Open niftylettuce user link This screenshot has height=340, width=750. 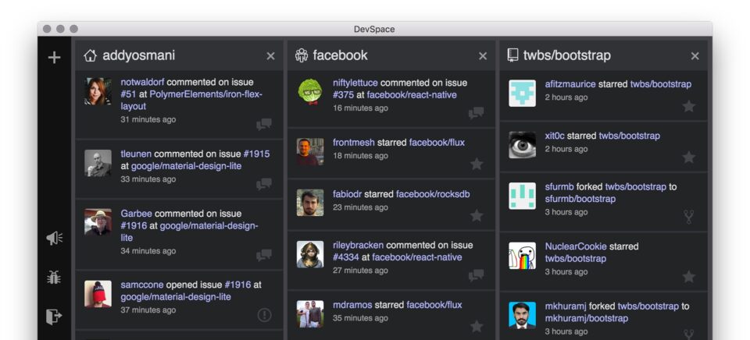355,83
